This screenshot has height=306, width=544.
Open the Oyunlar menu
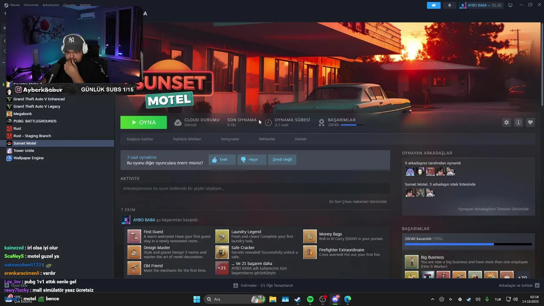tap(69, 5)
